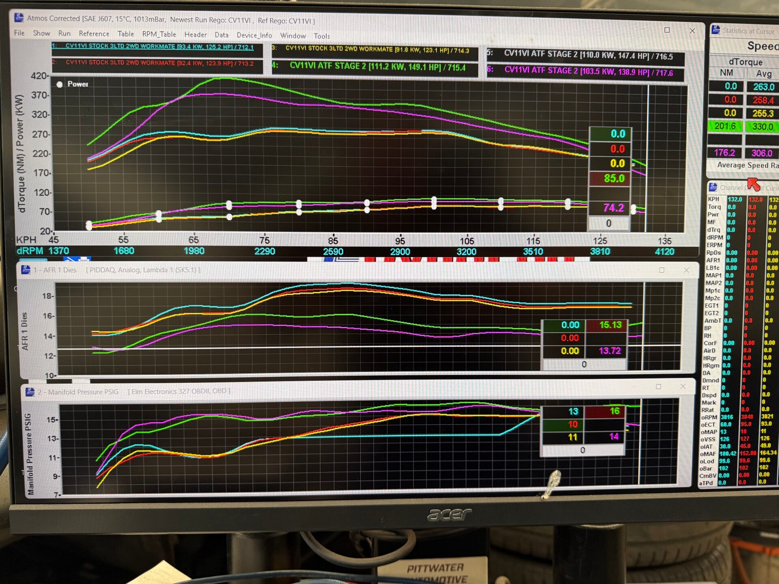This screenshot has height=584, width=779.
Task: Open the File menu
Action: pyautogui.click(x=19, y=33)
